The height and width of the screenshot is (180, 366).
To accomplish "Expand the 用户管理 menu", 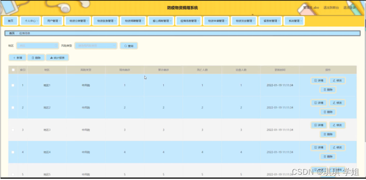I will pos(53,21).
